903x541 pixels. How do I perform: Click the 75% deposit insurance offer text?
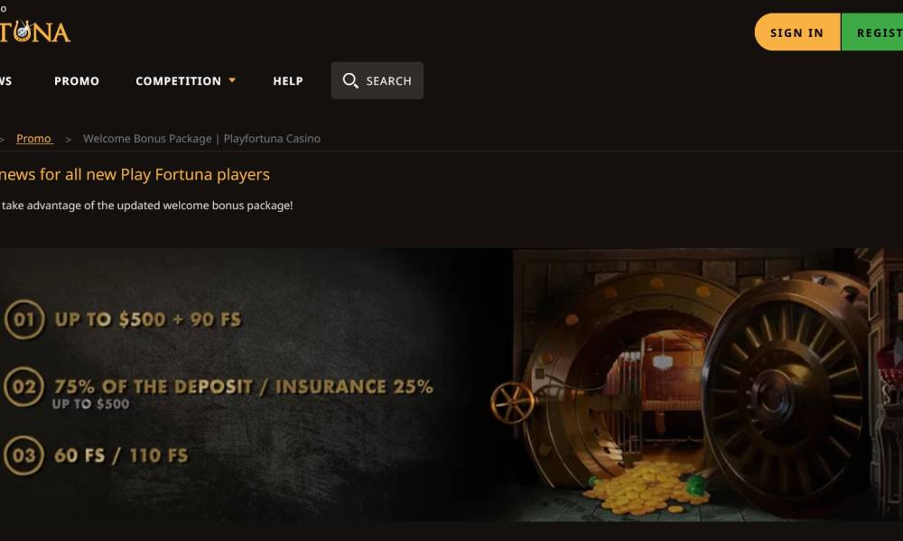tap(243, 387)
